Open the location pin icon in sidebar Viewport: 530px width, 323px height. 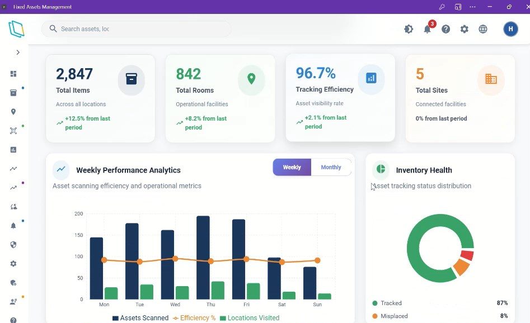pos(13,112)
